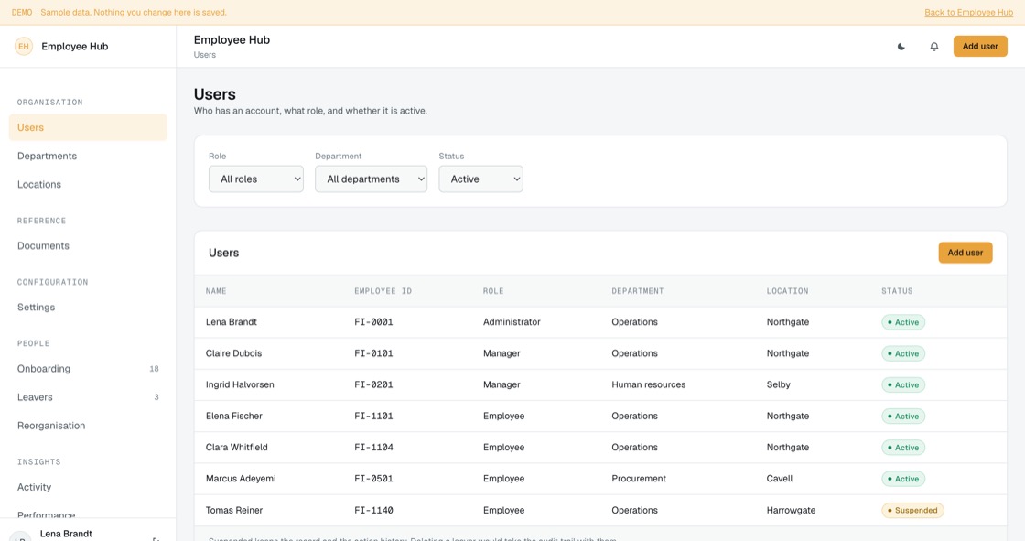Click Procurement department cell
The image size is (1025, 541).
[x=639, y=479]
